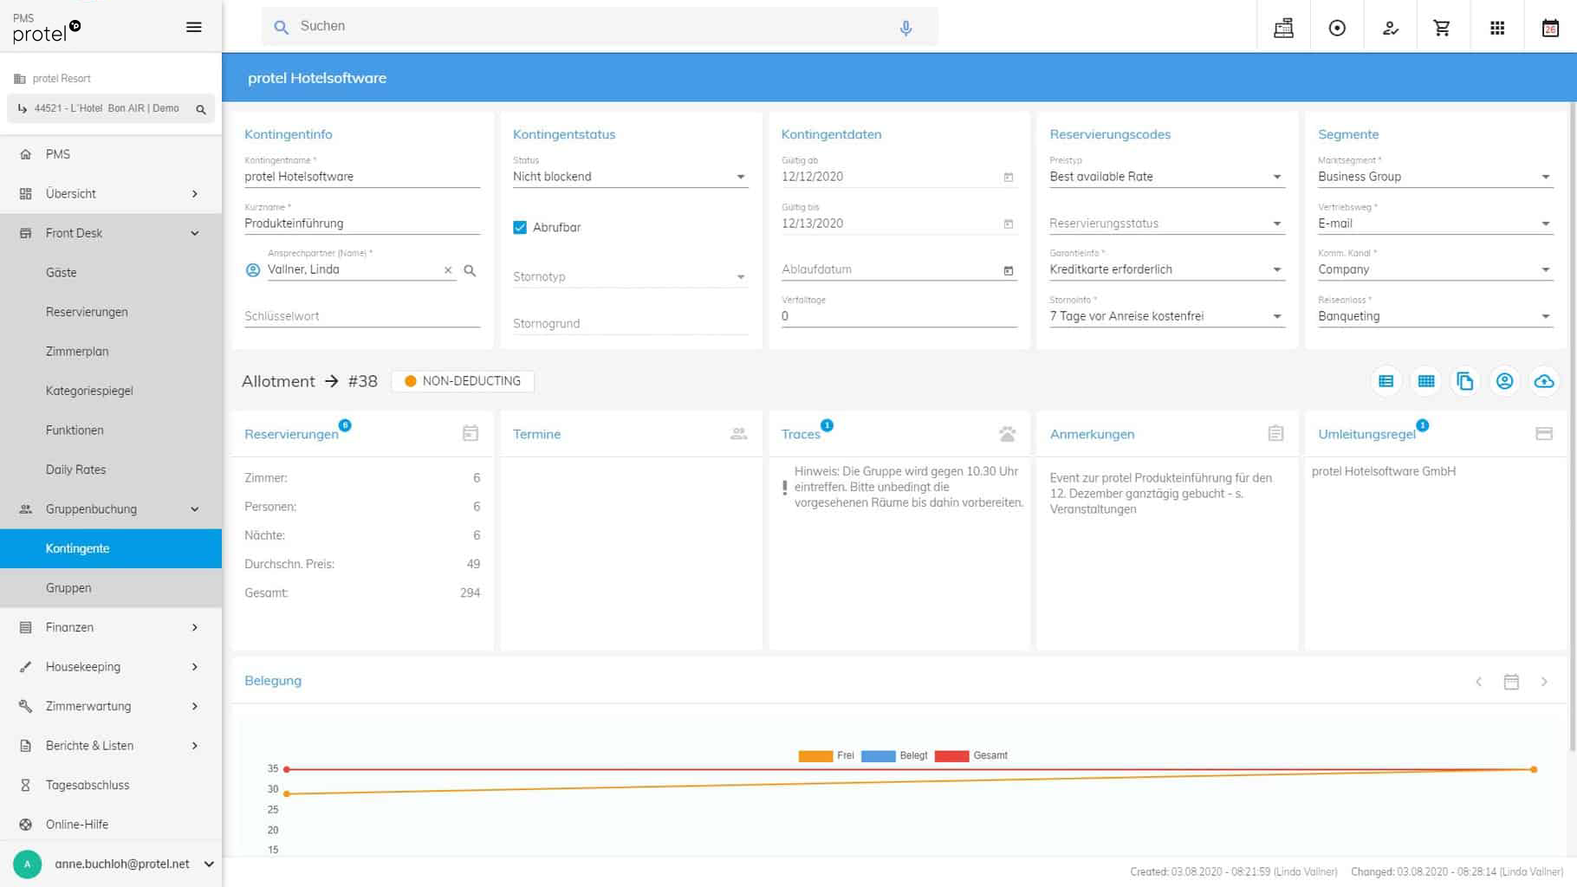Activate voice search microphone icon

pos(905,28)
